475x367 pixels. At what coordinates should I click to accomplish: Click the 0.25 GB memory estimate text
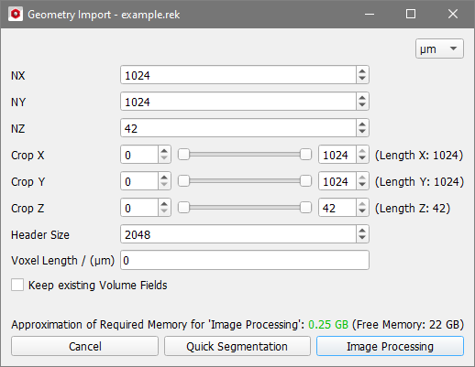[328, 324]
